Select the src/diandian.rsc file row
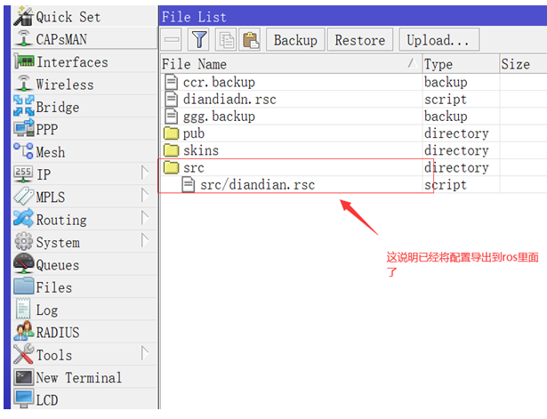 pos(354,184)
